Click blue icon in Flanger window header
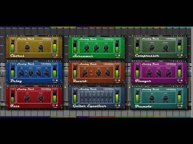The height and width of the screenshot is (144, 193). [185, 61]
